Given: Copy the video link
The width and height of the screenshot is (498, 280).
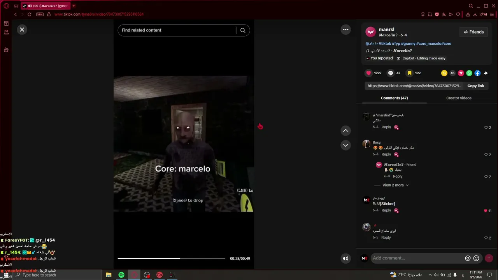Looking at the screenshot, I should tap(475, 86).
